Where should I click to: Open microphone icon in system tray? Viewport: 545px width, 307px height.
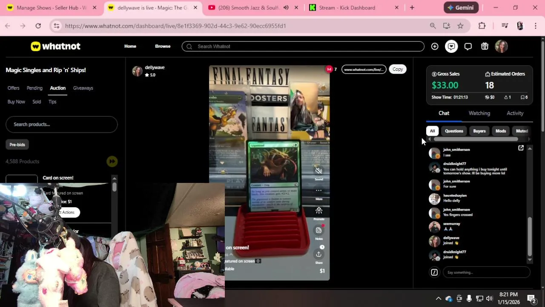(x=469, y=298)
